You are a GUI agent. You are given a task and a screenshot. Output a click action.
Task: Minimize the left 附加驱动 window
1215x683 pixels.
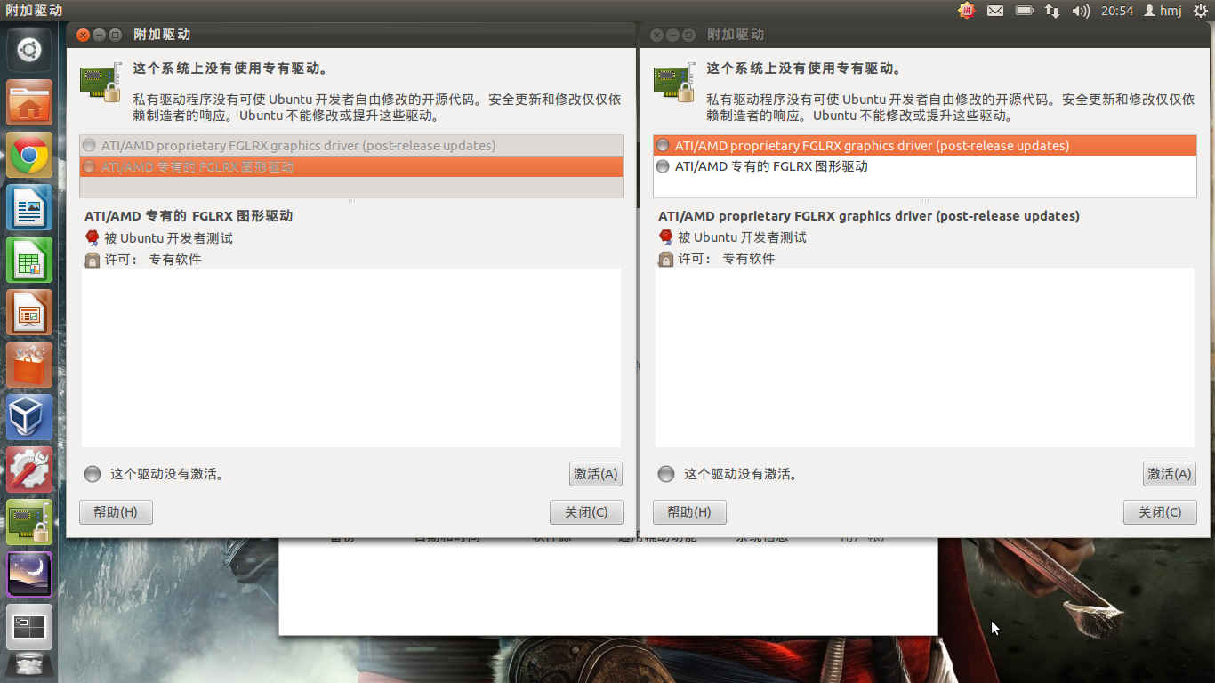99,35
